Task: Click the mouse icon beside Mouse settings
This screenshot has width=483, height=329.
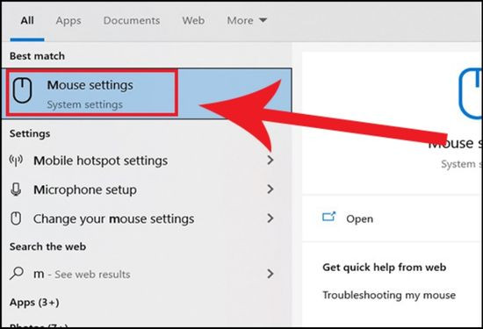Action: click(23, 90)
